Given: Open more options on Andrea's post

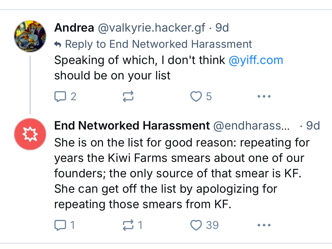Looking at the screenshot, I should click(x=264, y=97).
